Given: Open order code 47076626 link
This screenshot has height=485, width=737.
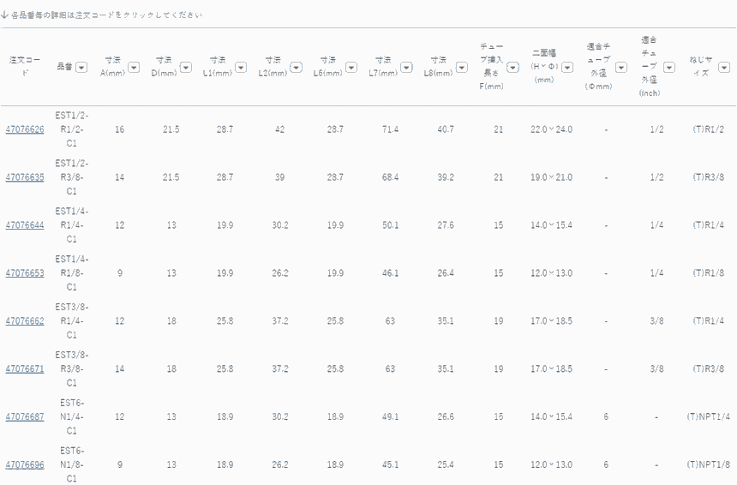Looking at the screenshot, I should 25,129.
